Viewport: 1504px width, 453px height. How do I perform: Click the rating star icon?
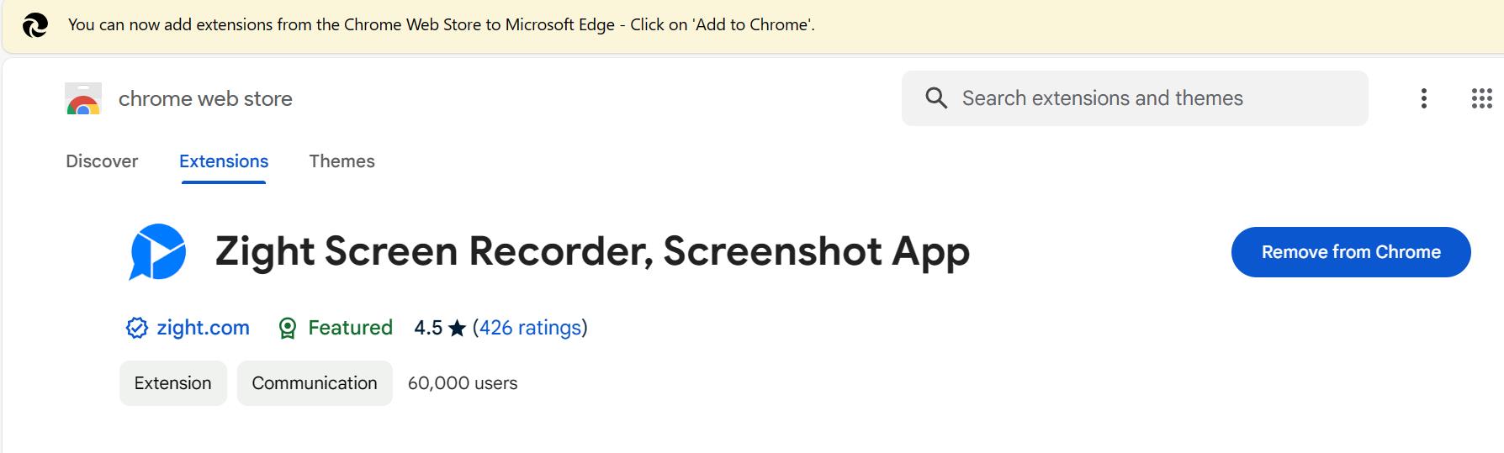pos(457,328)
